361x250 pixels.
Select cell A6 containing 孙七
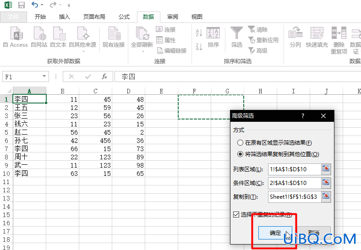pyautogui.click(x=29, y=141)
